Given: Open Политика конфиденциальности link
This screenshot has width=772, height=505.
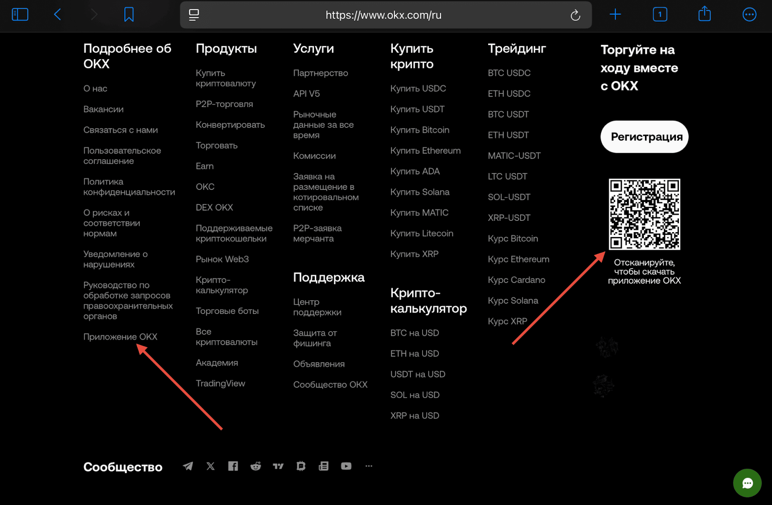Looking at the screenshot, I should (x=129, y=187).
